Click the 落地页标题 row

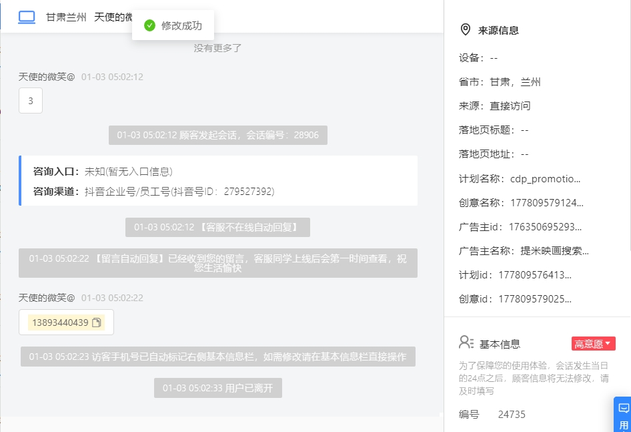494,130
